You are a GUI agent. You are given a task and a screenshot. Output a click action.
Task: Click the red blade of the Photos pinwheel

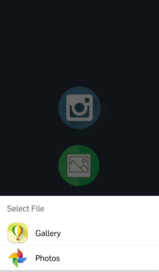coord(20,253)
